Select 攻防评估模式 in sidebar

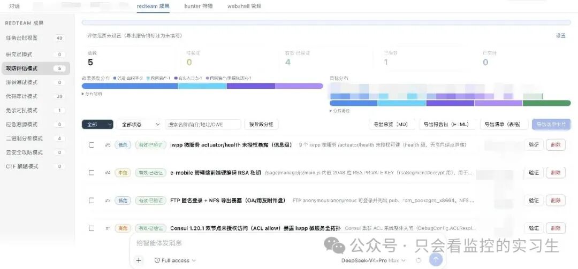point(35,68)
